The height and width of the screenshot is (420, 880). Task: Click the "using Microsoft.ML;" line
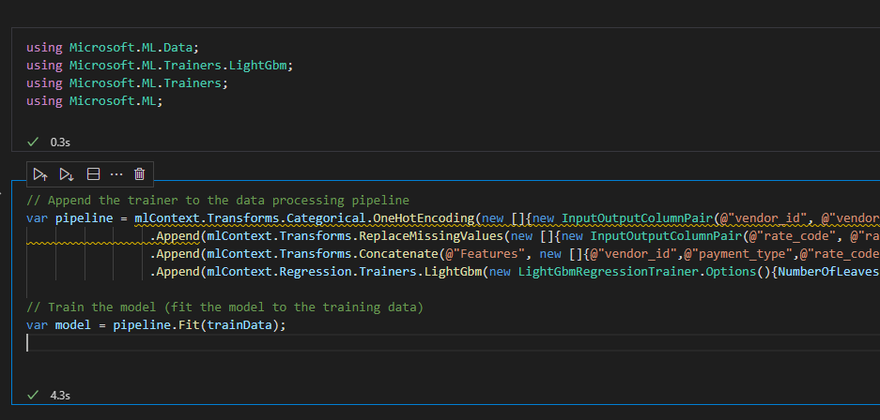coord(95,101)
